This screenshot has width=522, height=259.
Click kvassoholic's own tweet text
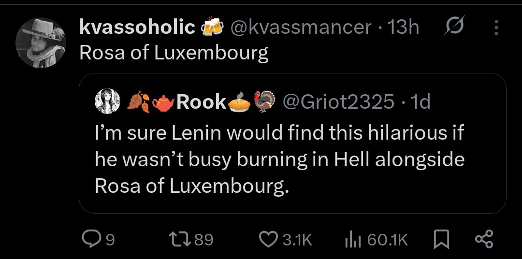pos(174,53)
